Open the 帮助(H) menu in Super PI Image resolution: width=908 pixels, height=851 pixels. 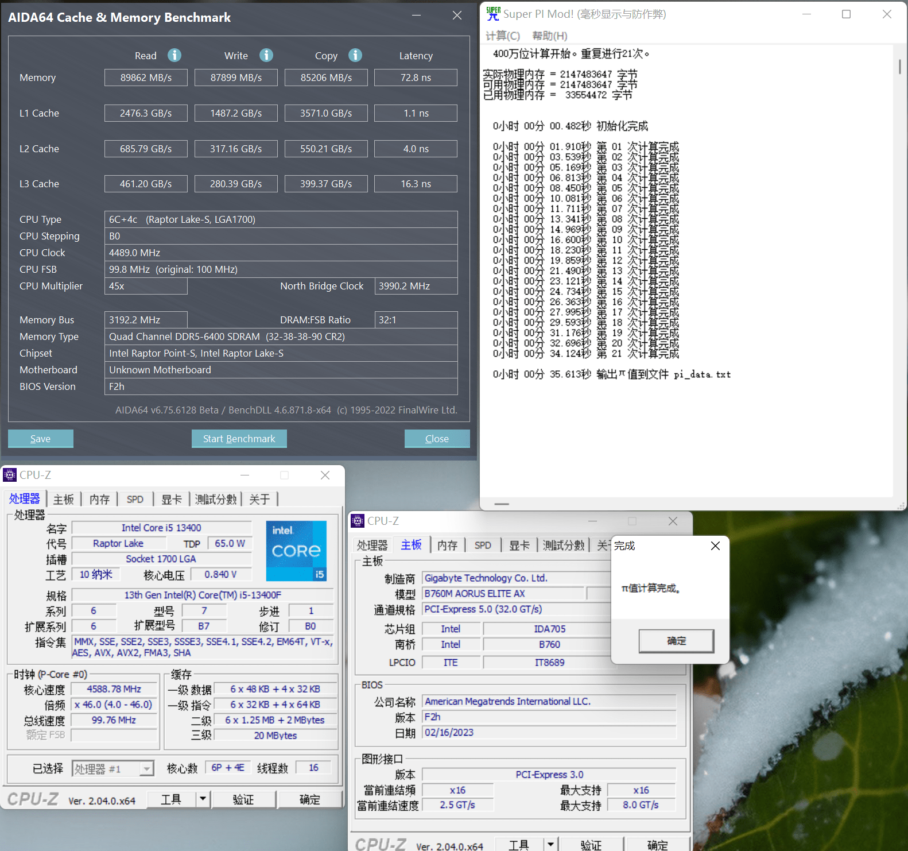550,36
